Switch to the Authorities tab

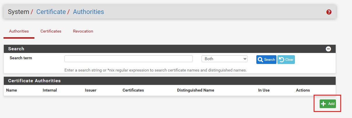[19, 31]
